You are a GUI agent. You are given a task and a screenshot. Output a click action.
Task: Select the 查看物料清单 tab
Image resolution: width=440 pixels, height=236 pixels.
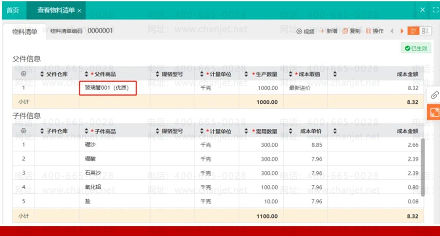coord(56,10)
